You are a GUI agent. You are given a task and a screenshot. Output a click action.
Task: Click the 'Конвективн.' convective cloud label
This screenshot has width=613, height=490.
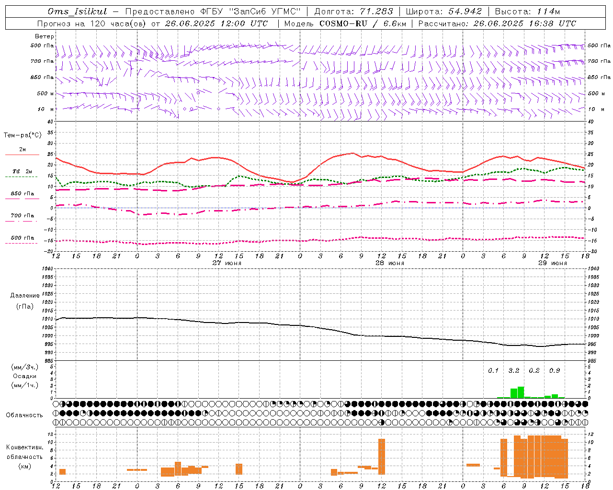[25, 447]
